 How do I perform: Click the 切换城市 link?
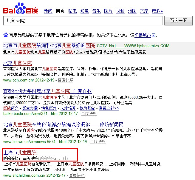click(143, 35)
